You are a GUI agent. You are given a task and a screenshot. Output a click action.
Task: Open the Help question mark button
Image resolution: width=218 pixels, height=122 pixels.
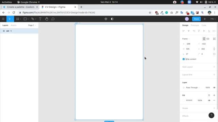(x=211, y=115)
